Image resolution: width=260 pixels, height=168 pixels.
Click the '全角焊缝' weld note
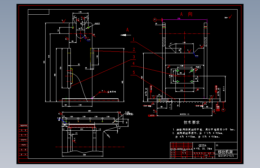coord(112,91)
